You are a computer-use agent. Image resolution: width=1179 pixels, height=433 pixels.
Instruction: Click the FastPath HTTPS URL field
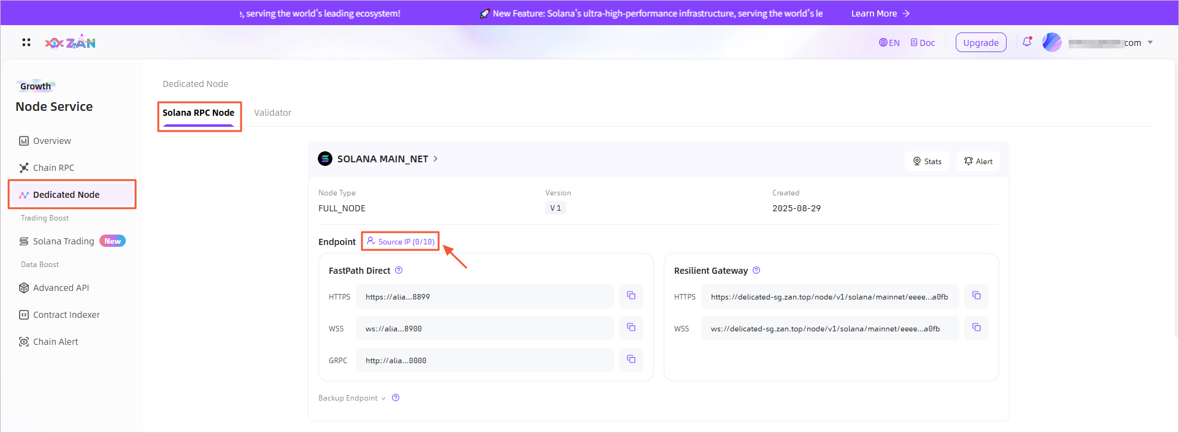click(485, 296)
